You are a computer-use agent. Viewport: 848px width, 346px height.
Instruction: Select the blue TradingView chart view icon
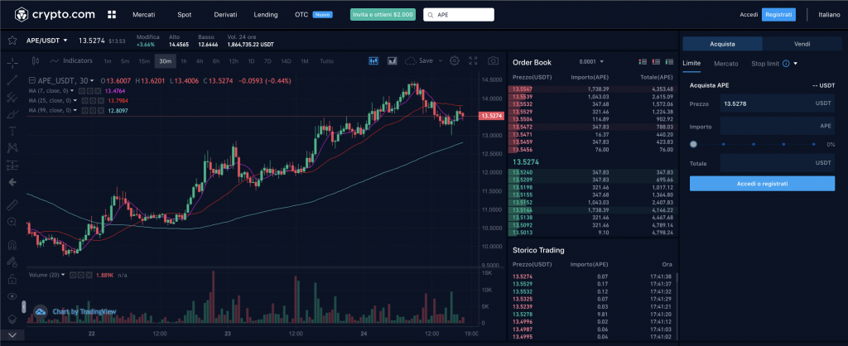[373, 60]
